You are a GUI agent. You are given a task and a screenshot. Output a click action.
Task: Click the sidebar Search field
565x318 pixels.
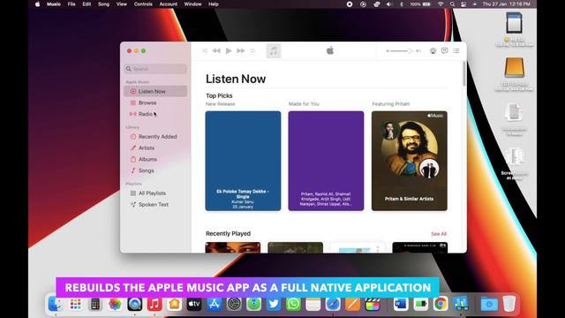[155, 69]
